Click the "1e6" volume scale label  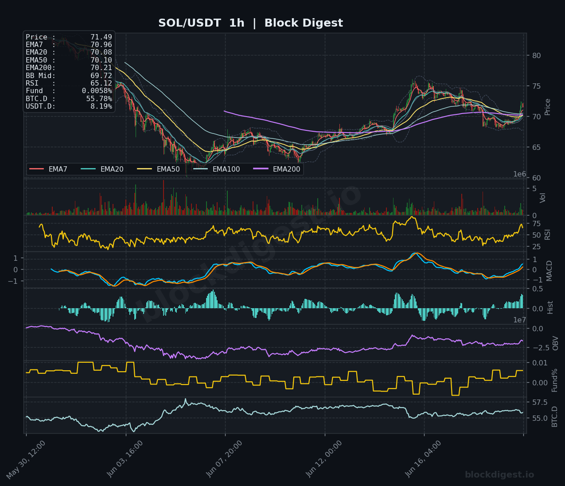[x=519, y=174]
